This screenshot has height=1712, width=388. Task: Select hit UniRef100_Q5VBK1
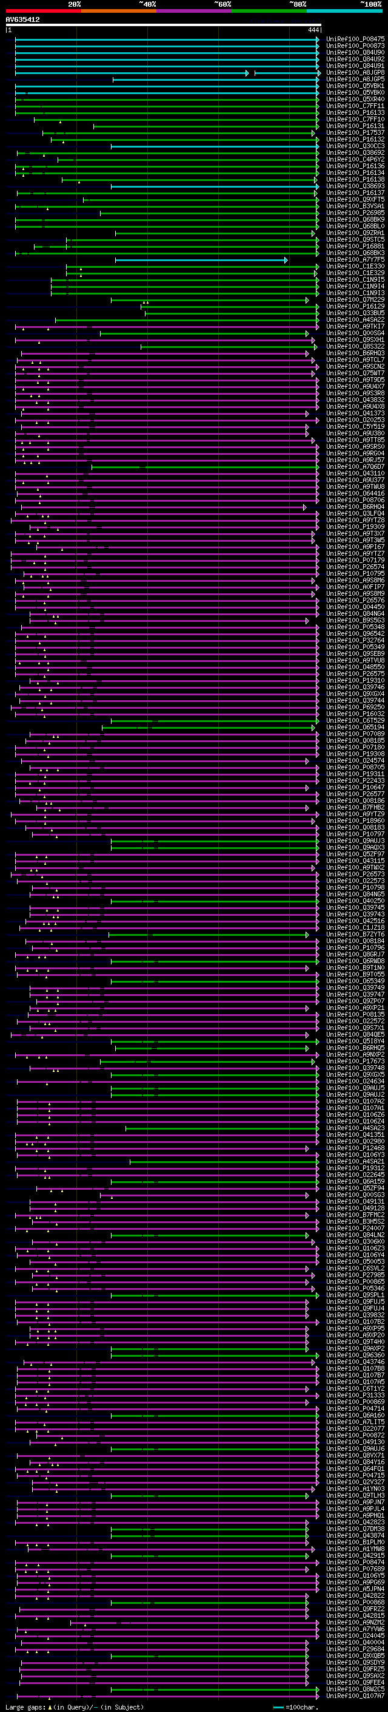(x=355, y=86)
